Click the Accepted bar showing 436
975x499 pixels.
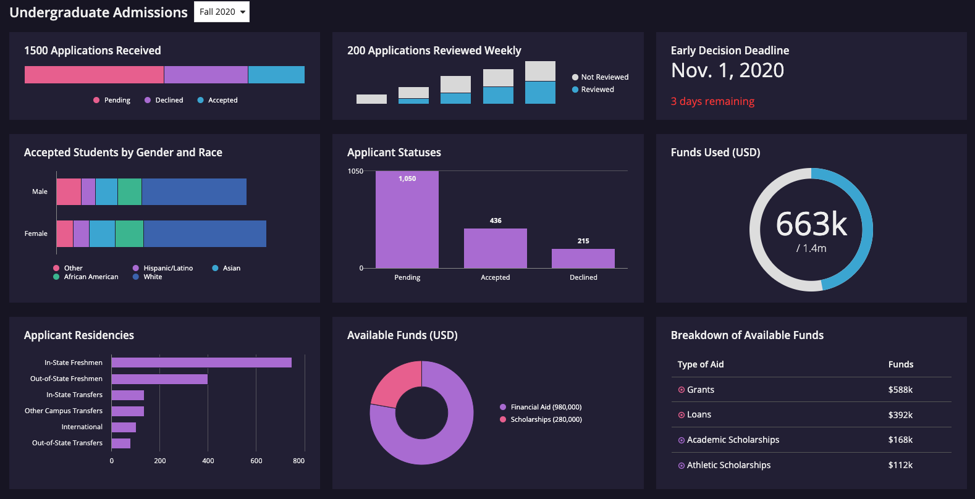(496, 248)
